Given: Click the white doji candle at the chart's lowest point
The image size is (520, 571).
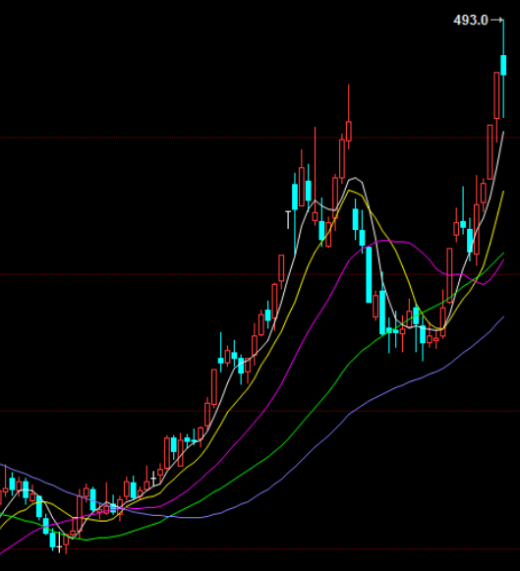Looking at the screenshot, I should 59,544.
